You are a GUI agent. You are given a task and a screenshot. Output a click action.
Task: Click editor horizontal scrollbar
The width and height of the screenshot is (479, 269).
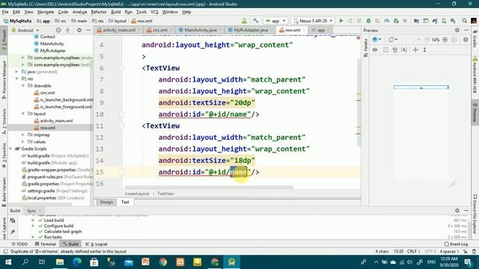coord(209,188)
